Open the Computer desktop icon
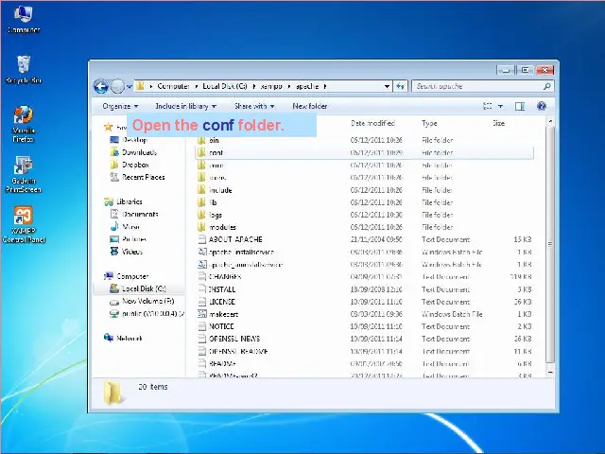Screen dimensions: 605x454 [x=23, y=19]
